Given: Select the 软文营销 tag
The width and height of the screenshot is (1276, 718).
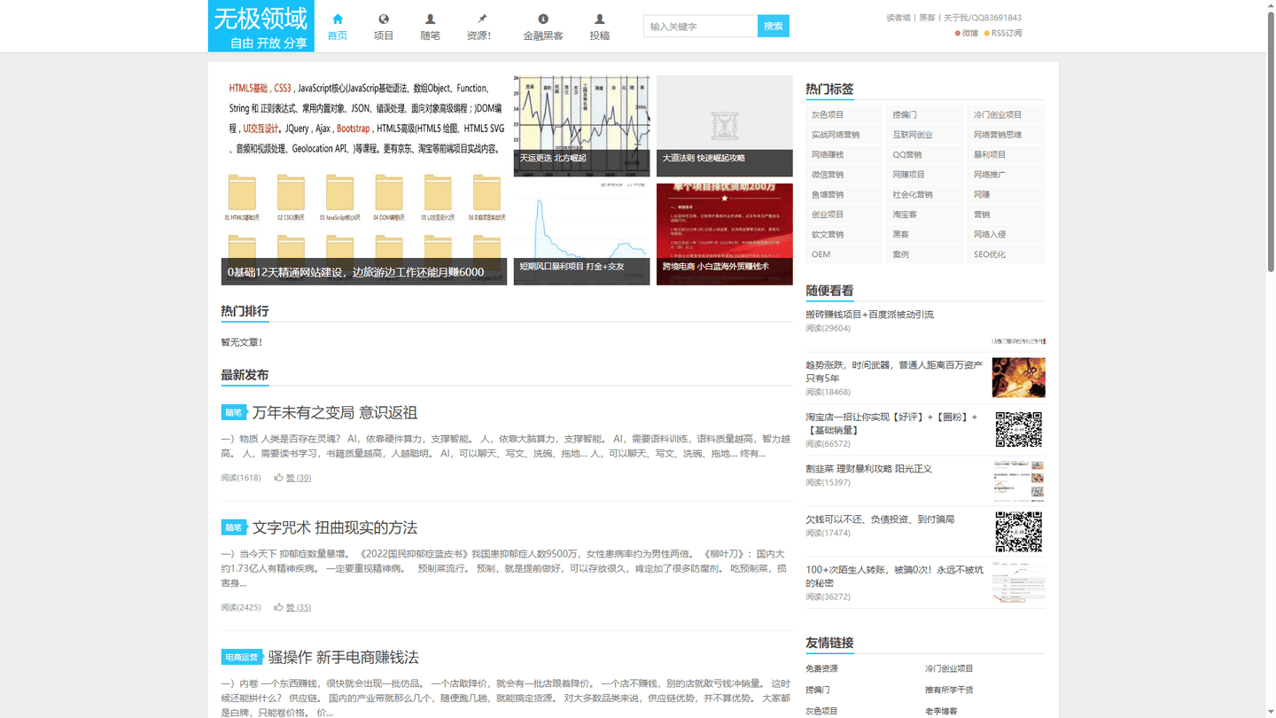Looking at the screenshot, I should (844, 234).
